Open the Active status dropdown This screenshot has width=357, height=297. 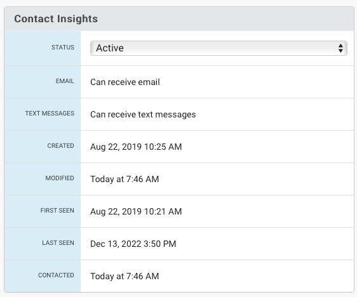pos(219,48)
